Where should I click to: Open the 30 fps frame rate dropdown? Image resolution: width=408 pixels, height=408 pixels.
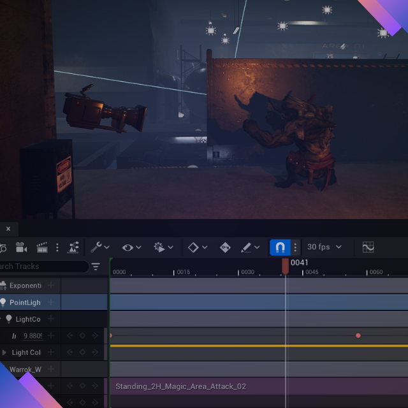324,247
